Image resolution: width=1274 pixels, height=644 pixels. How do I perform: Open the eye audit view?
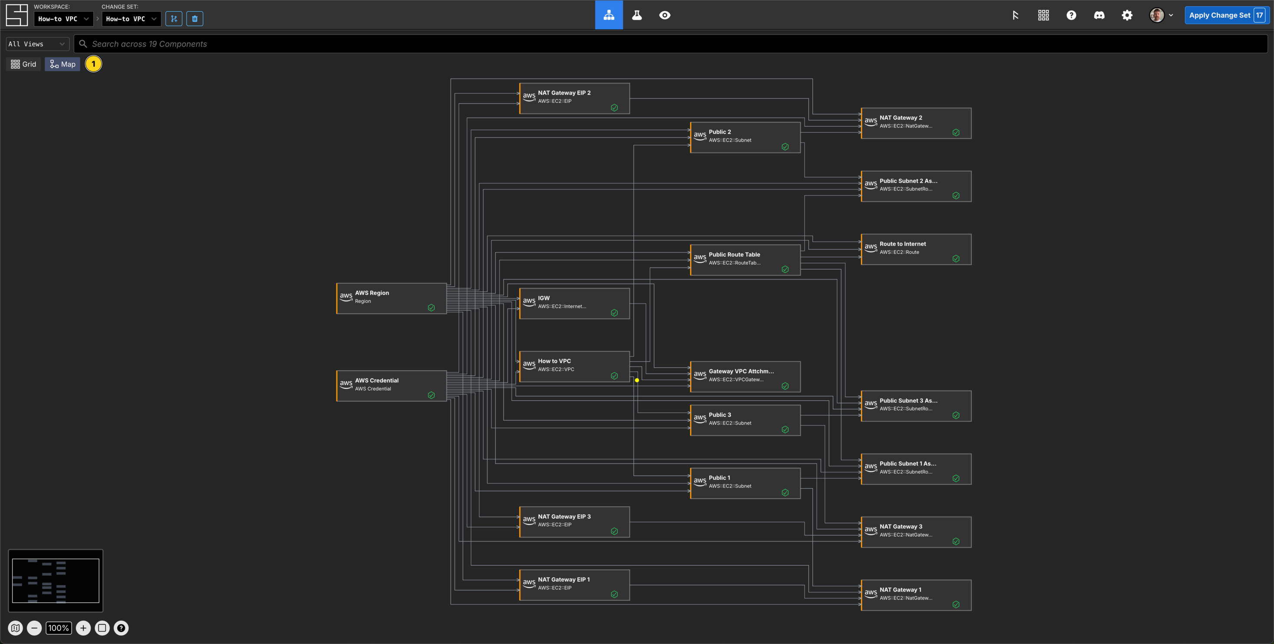click(x=665, y=15)
